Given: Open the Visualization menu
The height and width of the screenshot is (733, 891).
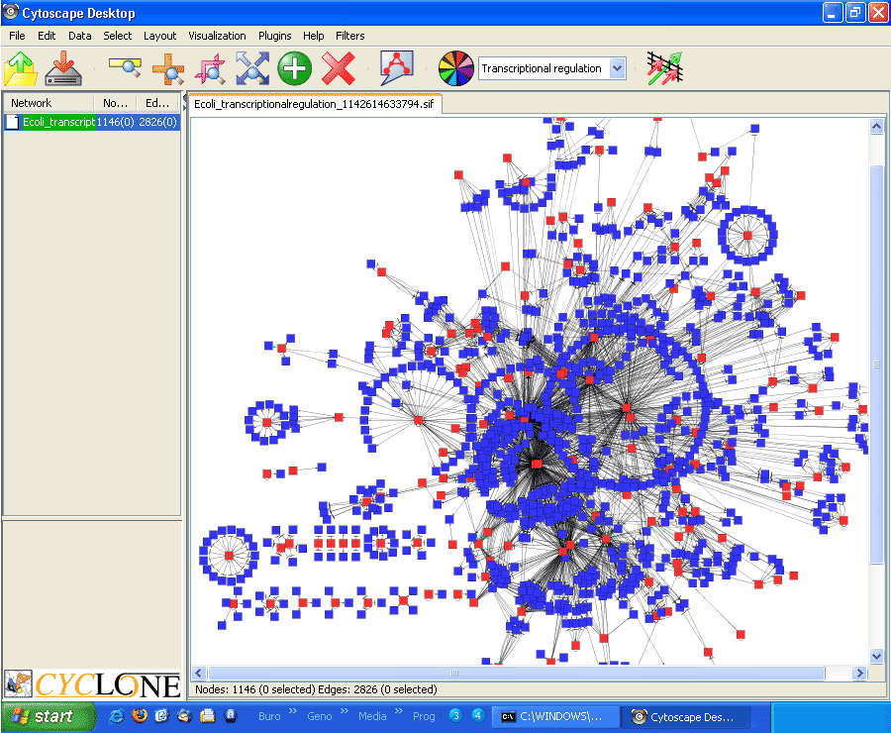Looking at the screenshot, I should click(217, 36).
